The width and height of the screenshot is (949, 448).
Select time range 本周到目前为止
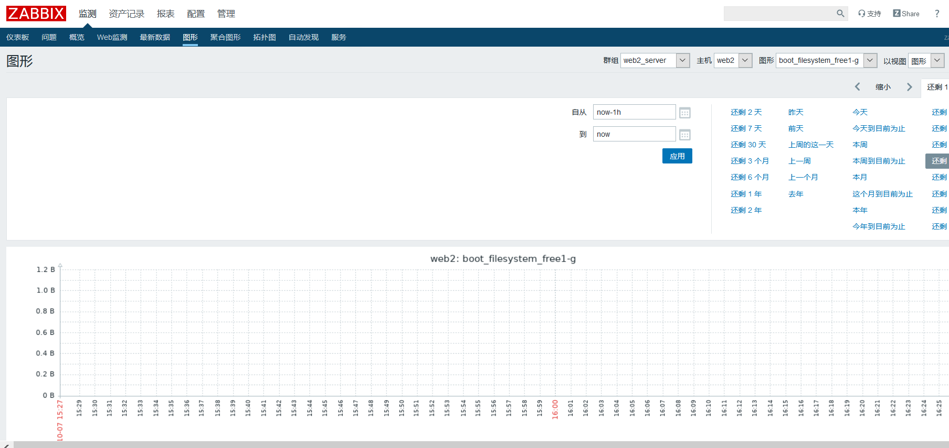pos(879,161)
